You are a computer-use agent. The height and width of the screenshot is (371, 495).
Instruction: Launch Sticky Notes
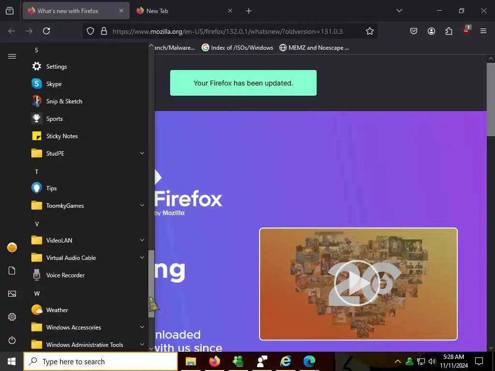(88, 136)
